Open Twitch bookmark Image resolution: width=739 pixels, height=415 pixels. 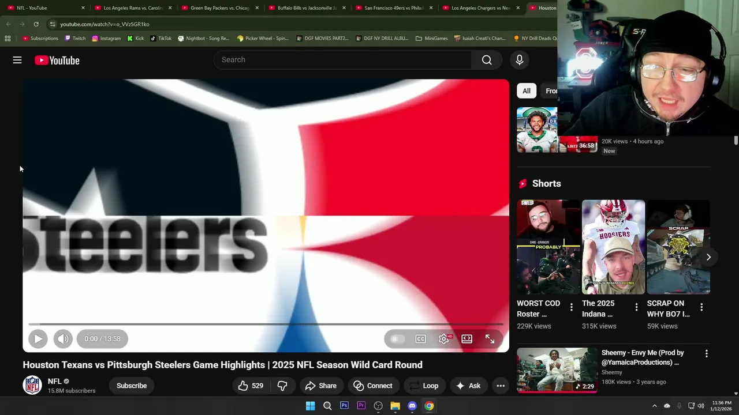[75, 39]
